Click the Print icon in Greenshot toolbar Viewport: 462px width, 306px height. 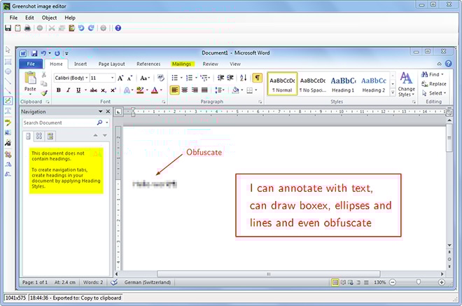pos(27,28)
